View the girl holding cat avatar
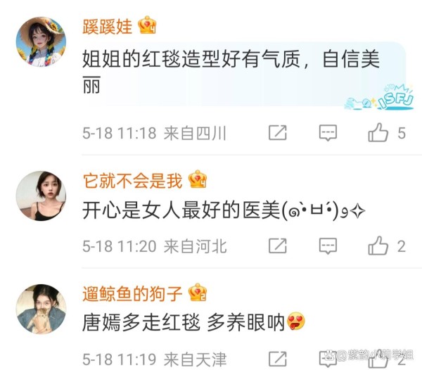Image resolution: width=422 pixels, height=370 pixels. pyautogui.click(x=41, y=310)
